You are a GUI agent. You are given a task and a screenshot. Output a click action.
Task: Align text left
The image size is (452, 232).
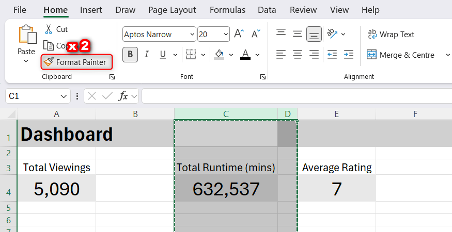click(281, 55)
